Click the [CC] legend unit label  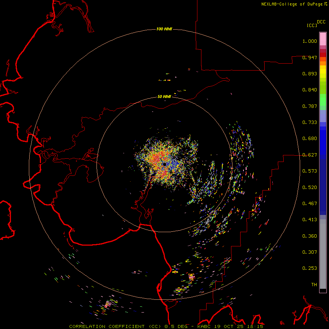(312, 25)
